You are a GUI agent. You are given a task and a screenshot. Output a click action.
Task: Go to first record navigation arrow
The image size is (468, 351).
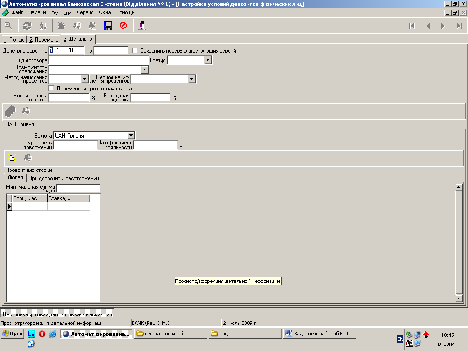pyautogui.click(x=412, y=26)
